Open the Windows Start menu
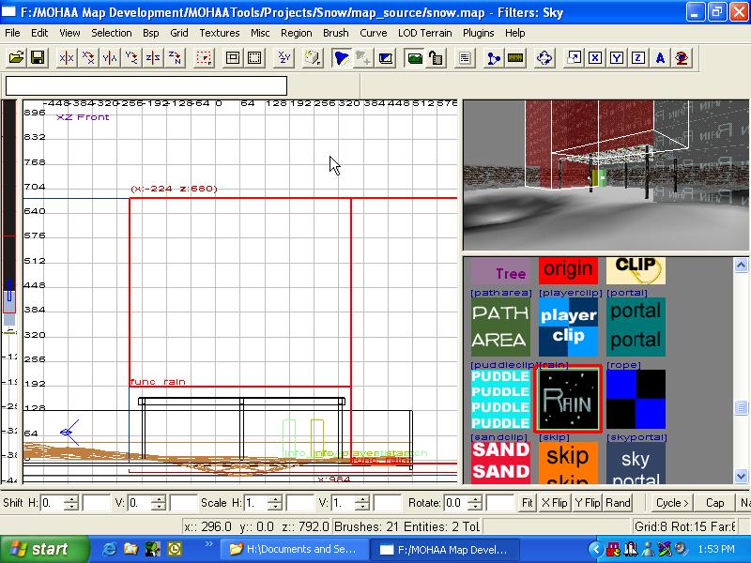 [39, 549]
